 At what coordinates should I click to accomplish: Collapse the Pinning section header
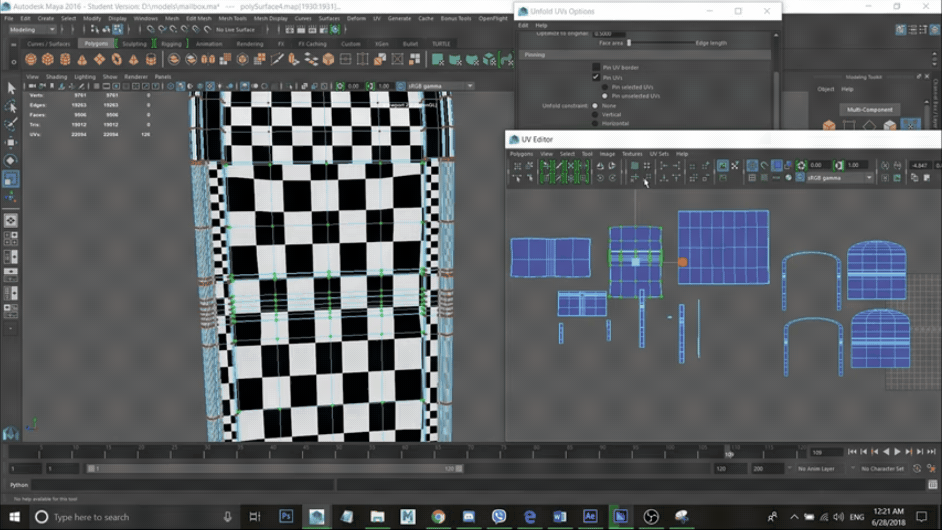(645, 55)
